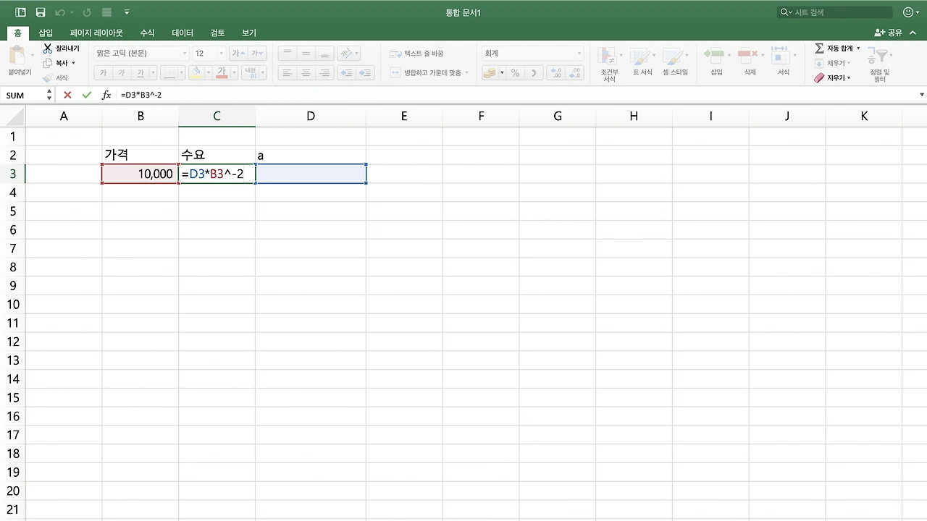This screenshot has width=927, height=521.
Task: Increase decimal places
Action: pos(556,73)
